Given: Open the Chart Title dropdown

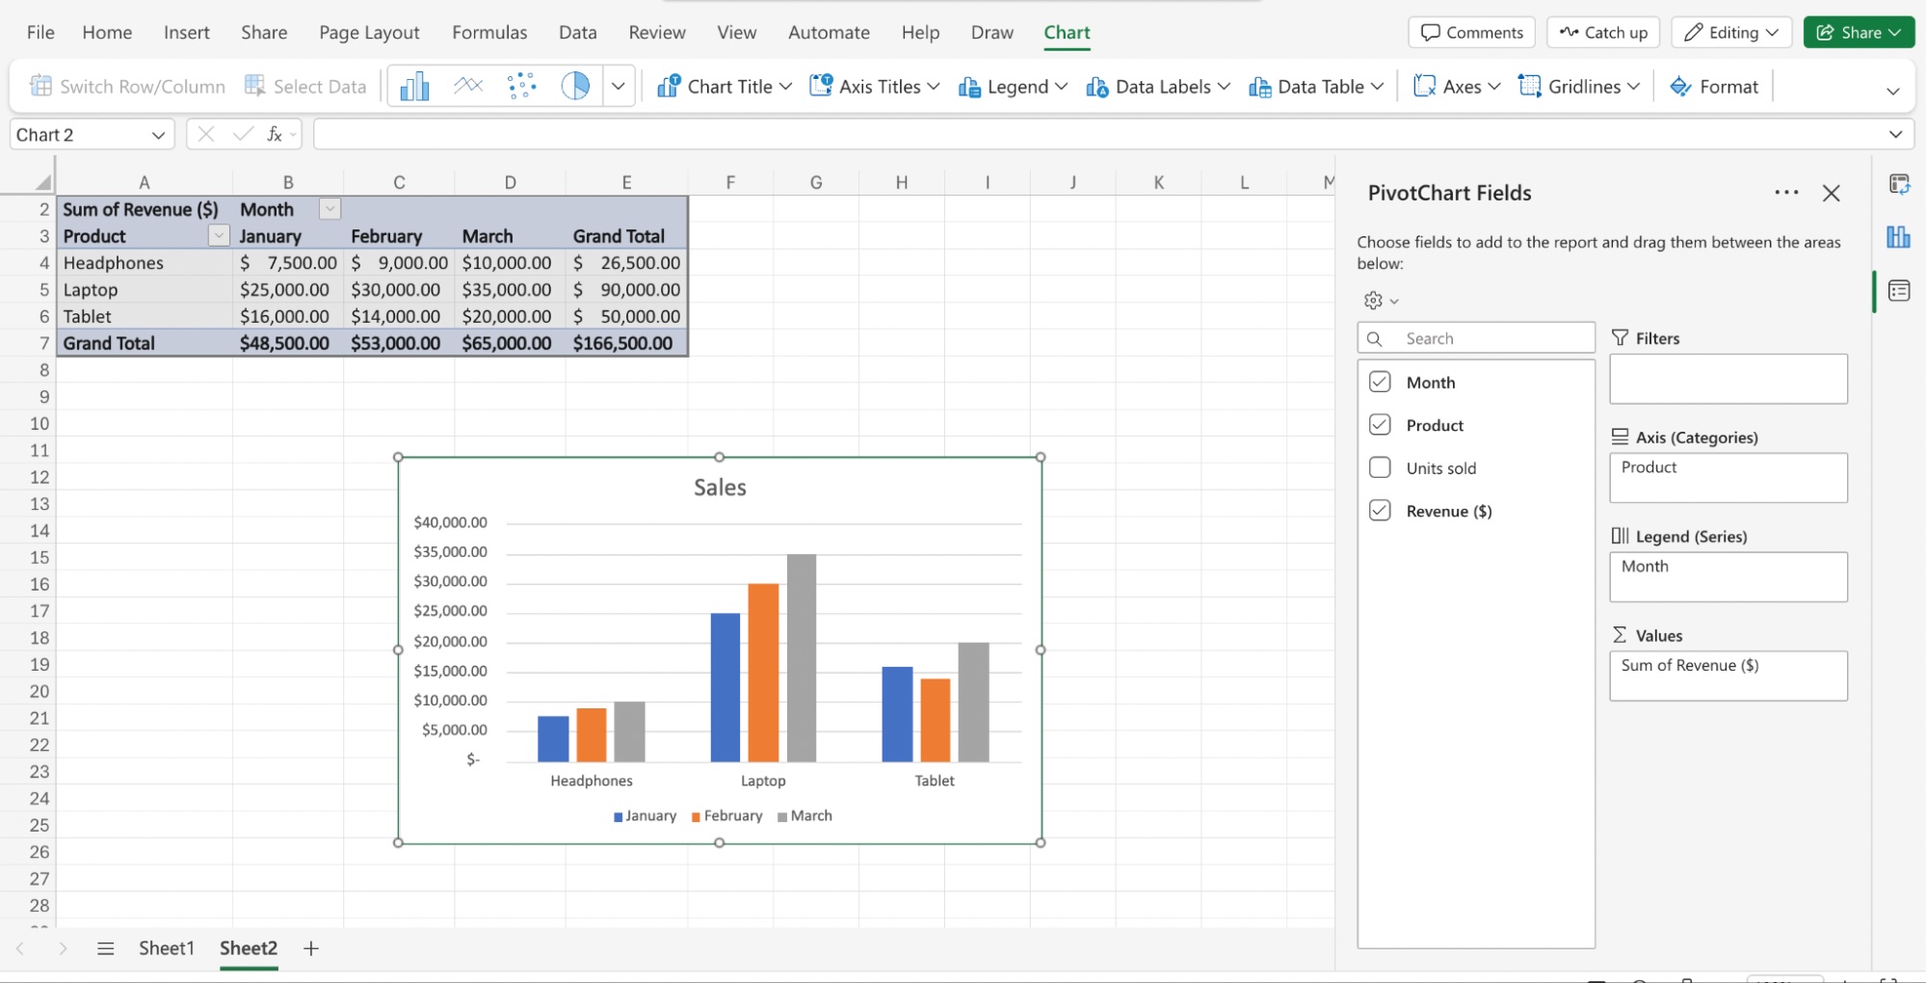Looking at the screenshot, I should pyautogui.click(x=725, y=87).
